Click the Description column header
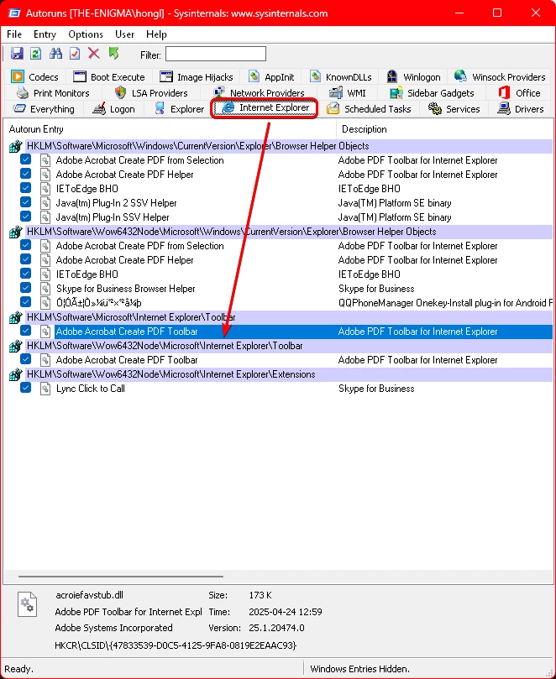This screenshot has height=679, width=556. tap(444, 129)
